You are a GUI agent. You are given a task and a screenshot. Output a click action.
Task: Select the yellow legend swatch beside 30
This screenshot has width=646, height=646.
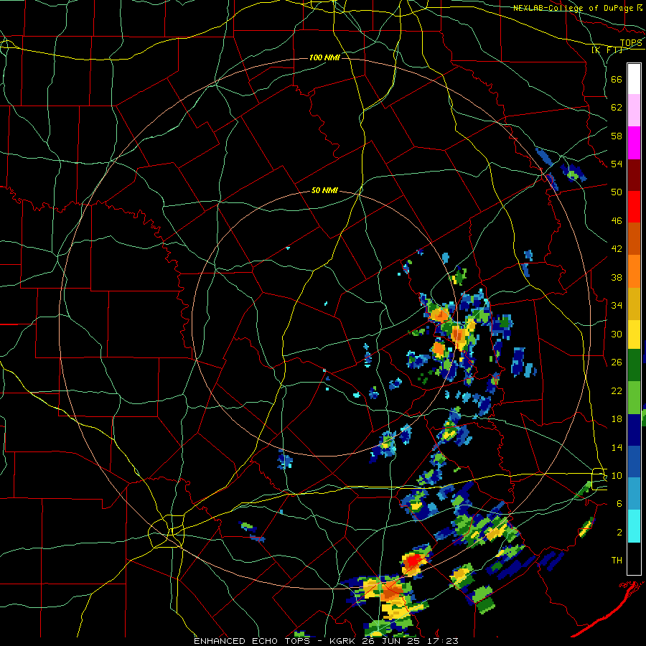[x=634, y=334]
